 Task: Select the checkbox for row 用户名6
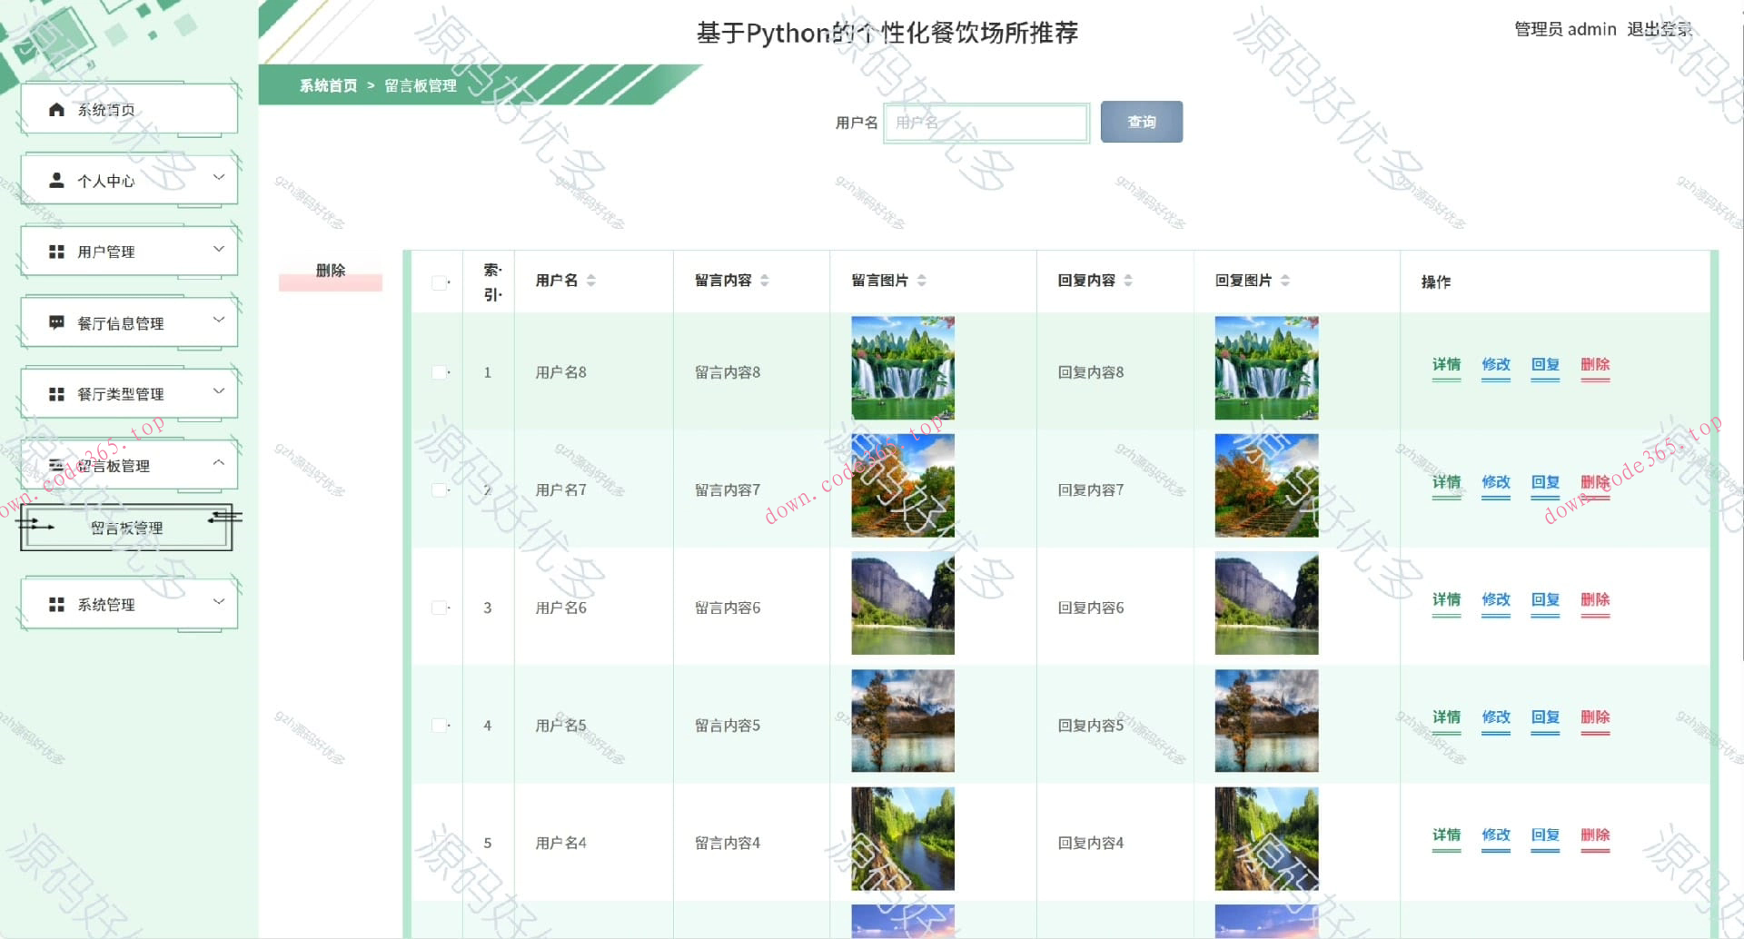coord(440,608)
